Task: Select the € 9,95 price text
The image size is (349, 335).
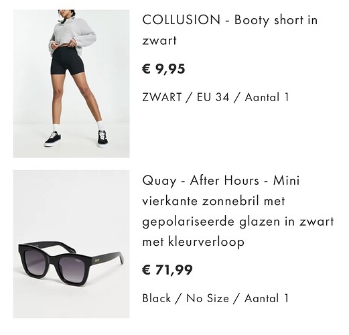Action: (x=163, y=69)
